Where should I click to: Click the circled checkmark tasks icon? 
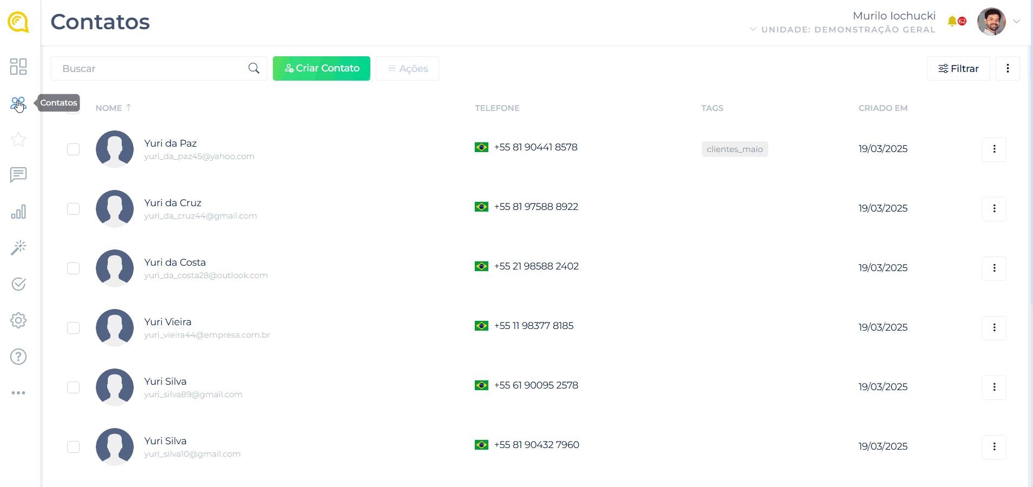(x=18, y=284)
